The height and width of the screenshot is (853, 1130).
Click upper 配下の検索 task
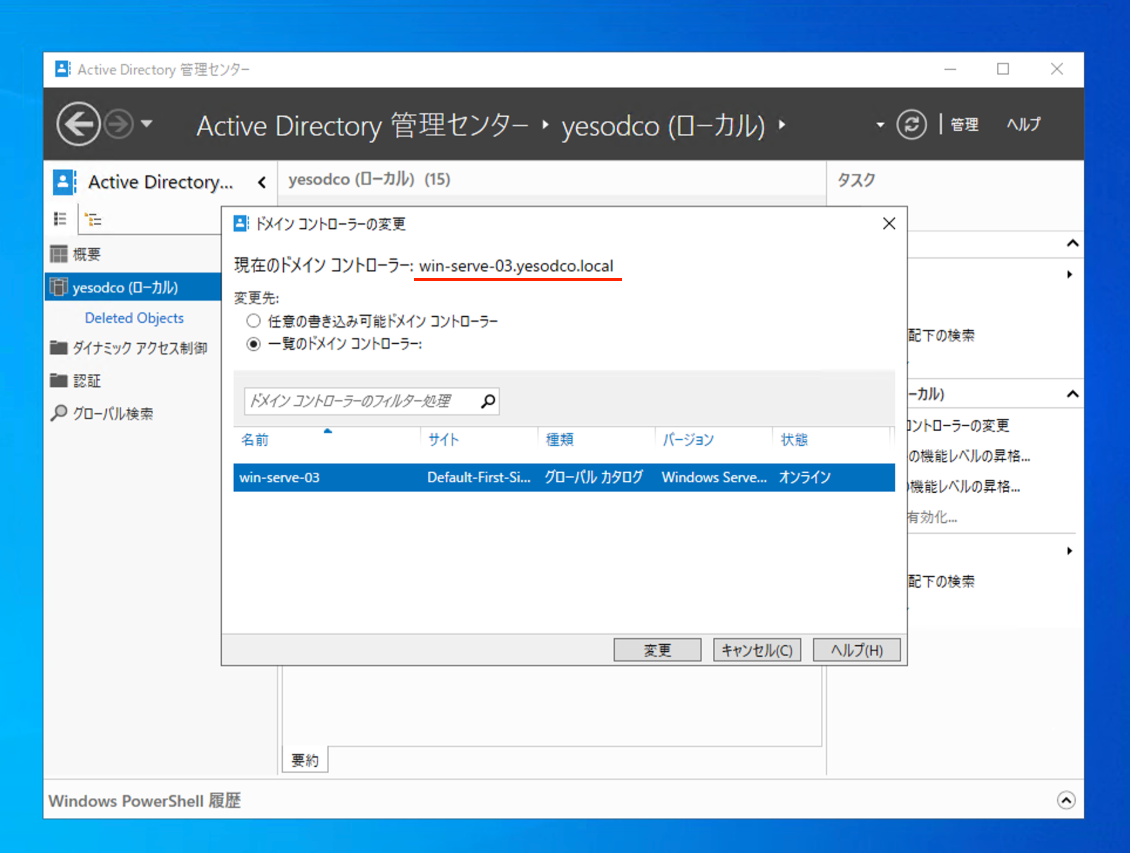tap(941, 336)
